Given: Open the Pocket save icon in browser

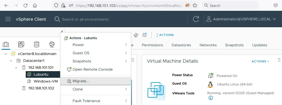Looking at the screenshot, I should point(276,5).
